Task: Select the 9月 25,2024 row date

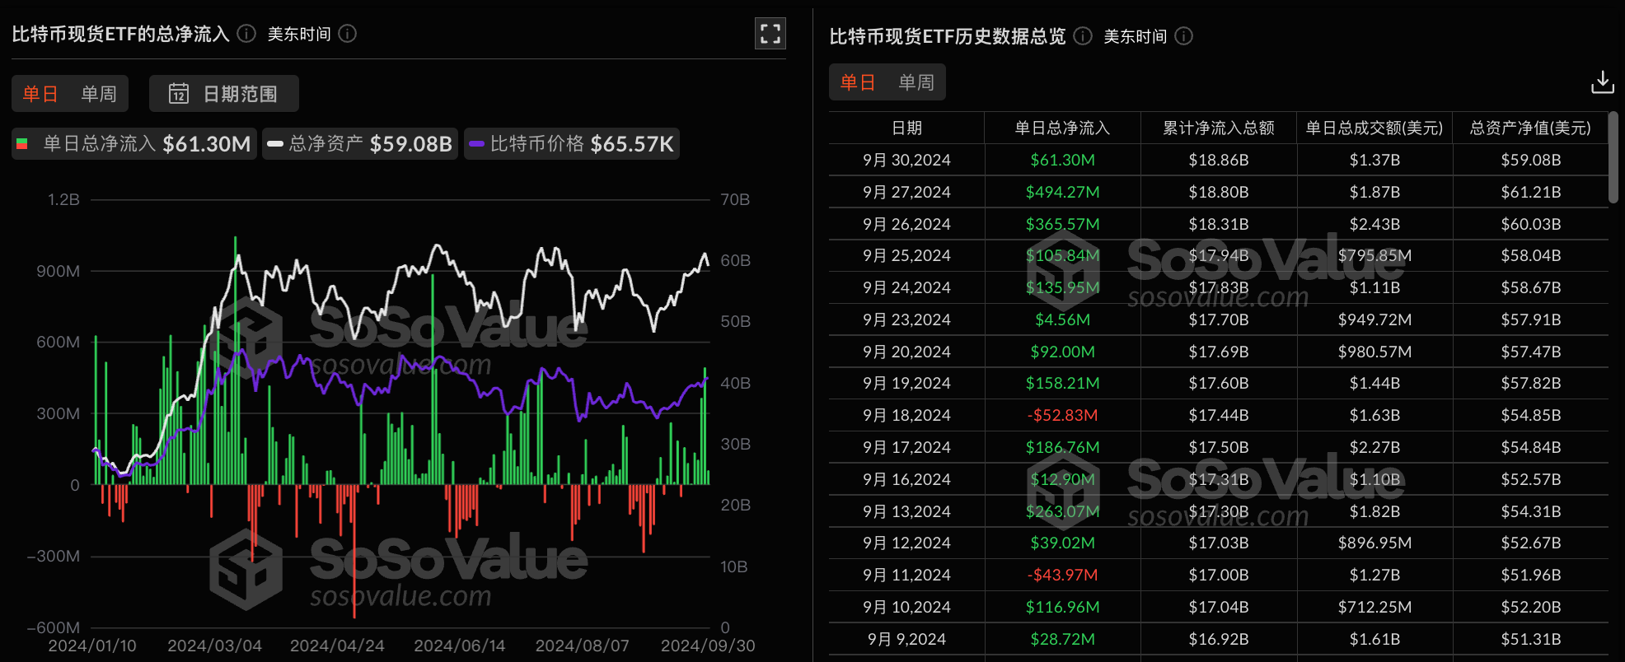Action: tap(906, 255)
